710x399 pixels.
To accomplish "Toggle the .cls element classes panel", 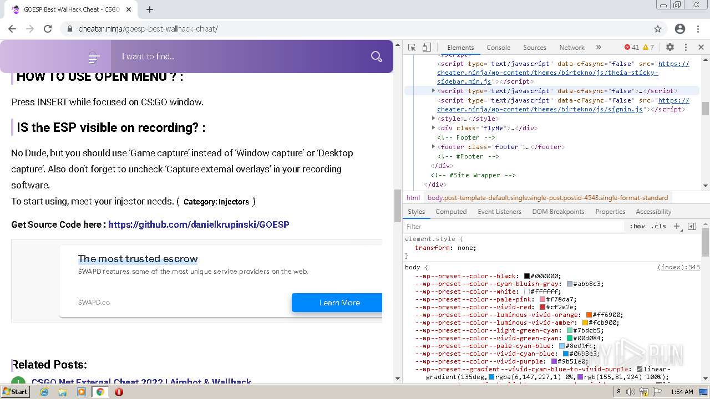I will (658, 226).
